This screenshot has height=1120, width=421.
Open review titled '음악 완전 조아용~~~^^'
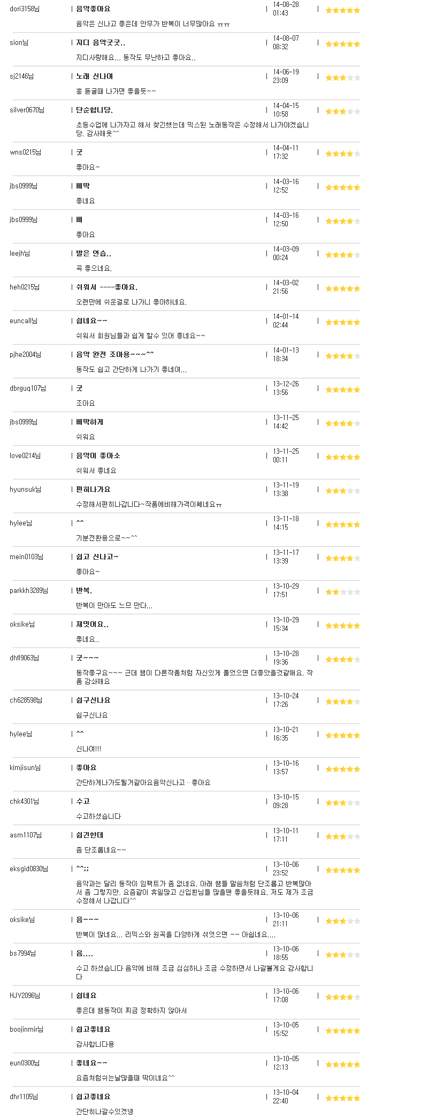coord(115,355)
